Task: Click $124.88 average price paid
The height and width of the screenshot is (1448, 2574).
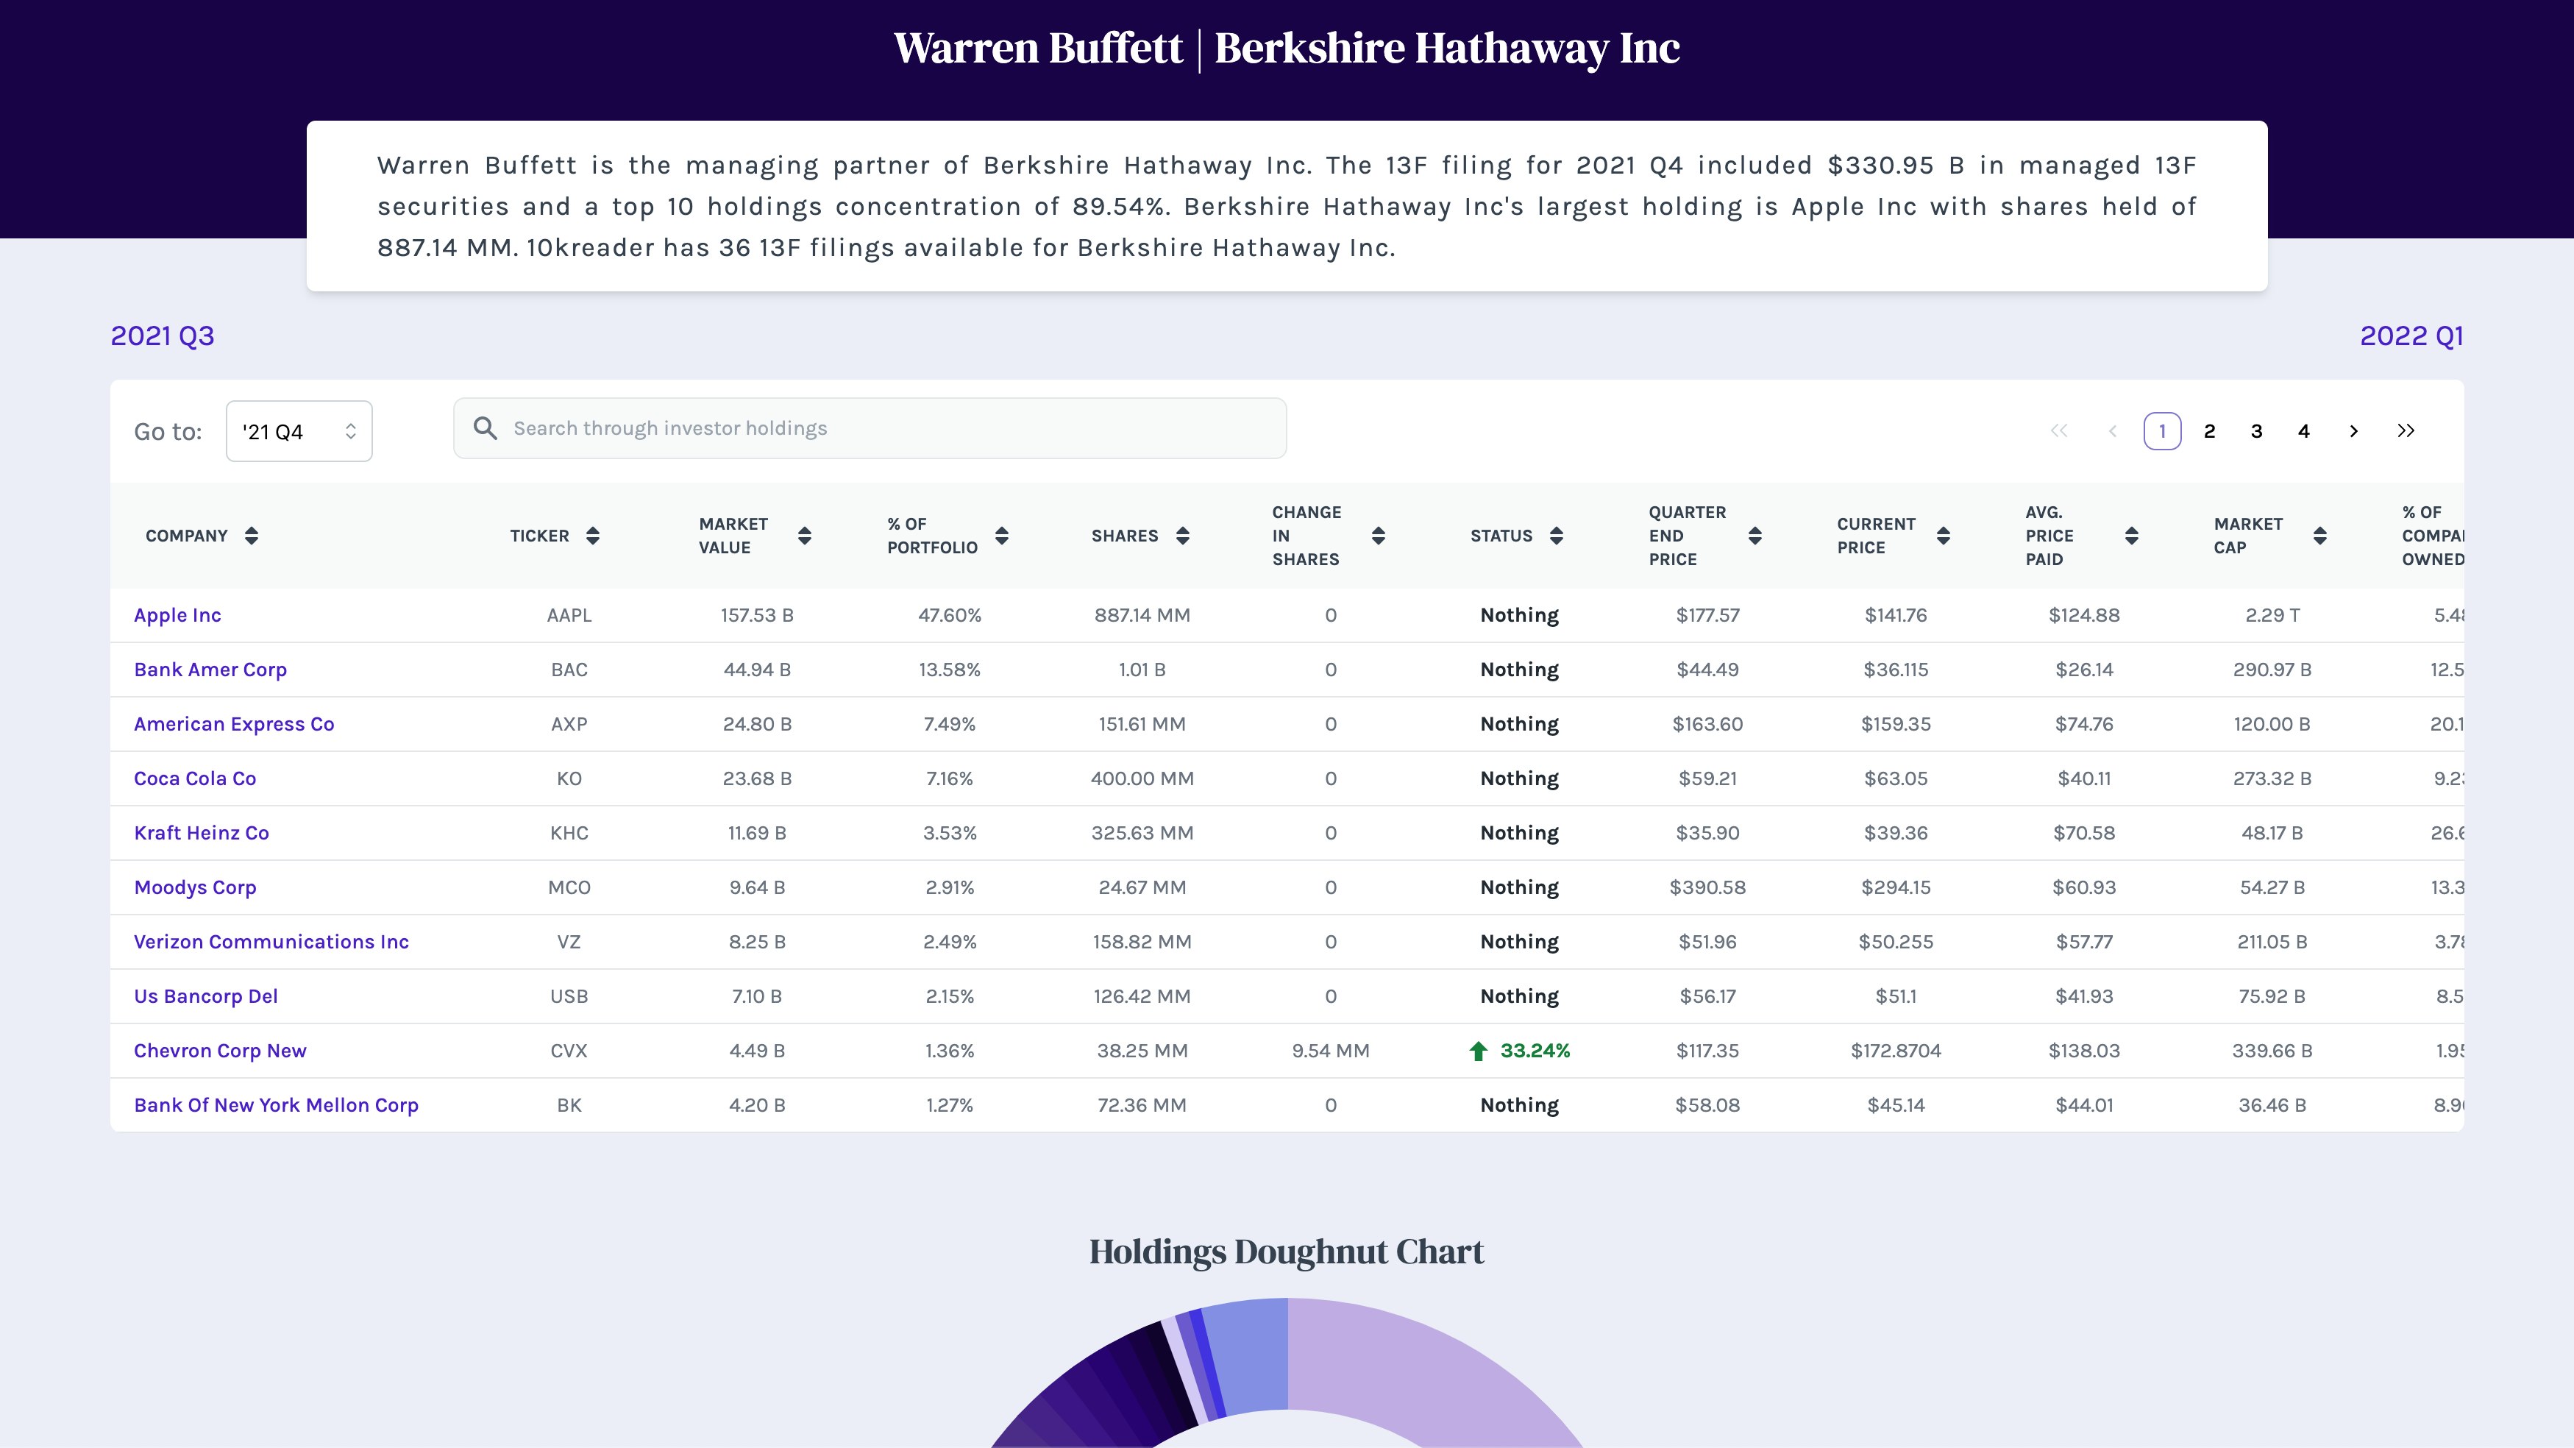Action: pyautogui.click(x=2083, y=616)
